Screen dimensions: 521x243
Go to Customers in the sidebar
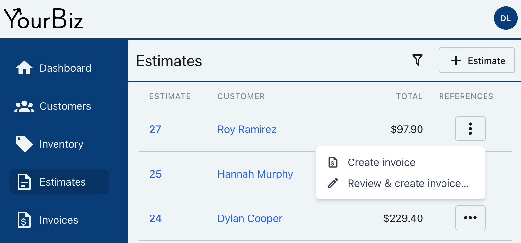pyautogui.click(x=59, y=106)
